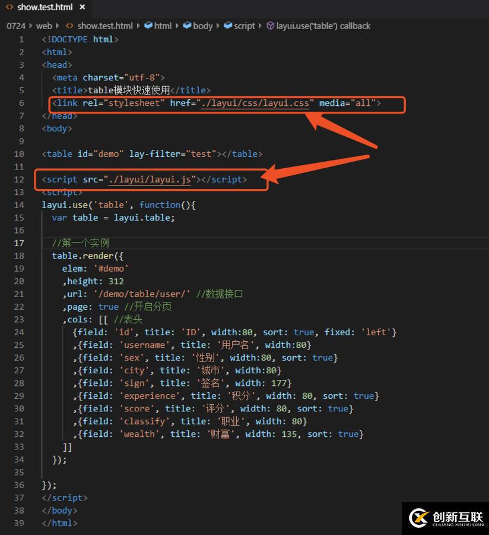Click the table模块快速使用 title text
Screen dimensions: 489x535
pyautogui.click(x=129, y=90)
